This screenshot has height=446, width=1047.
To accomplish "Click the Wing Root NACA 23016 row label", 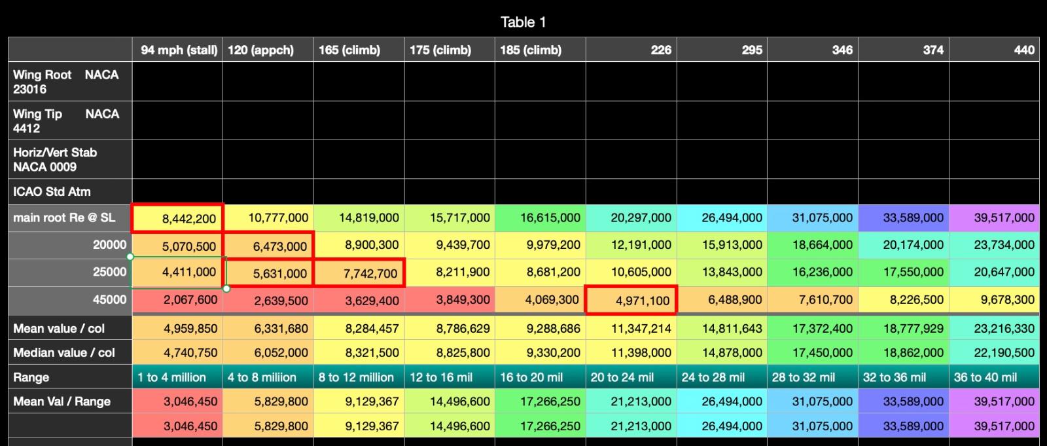I will click(70, 82).
